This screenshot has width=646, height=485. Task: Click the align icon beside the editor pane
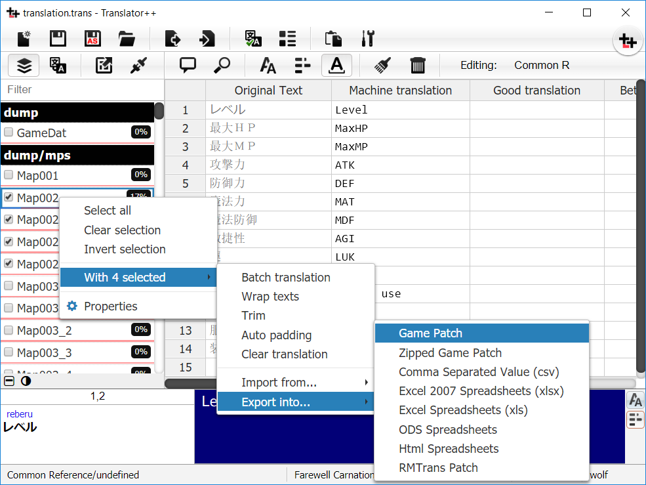636,420
